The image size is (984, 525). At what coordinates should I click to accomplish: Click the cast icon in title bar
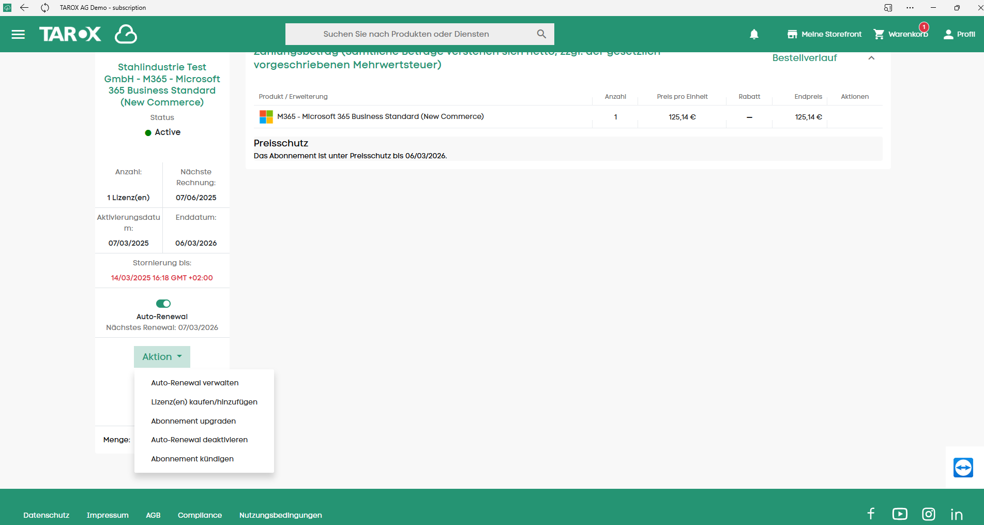click(888, 8)
